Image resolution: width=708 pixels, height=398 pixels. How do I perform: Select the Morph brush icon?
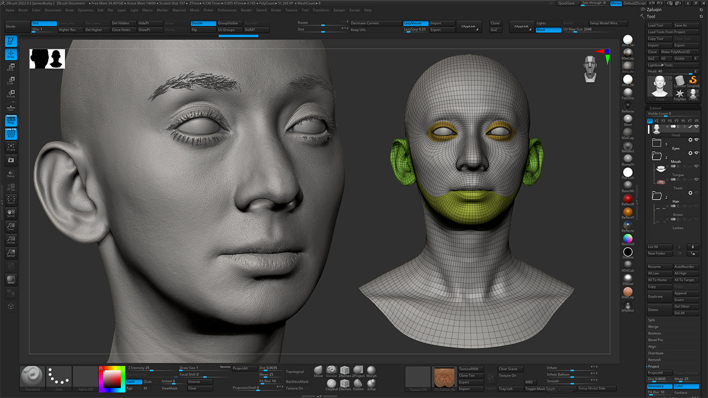[x=371, y=370]
